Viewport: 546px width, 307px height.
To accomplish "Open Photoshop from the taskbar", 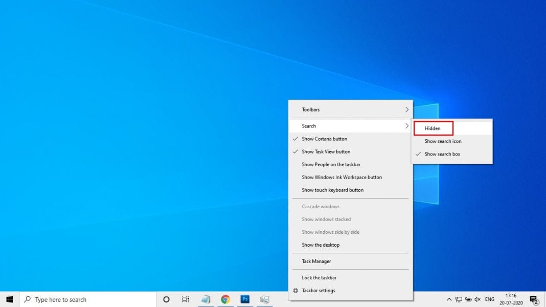I will [245, 299].
